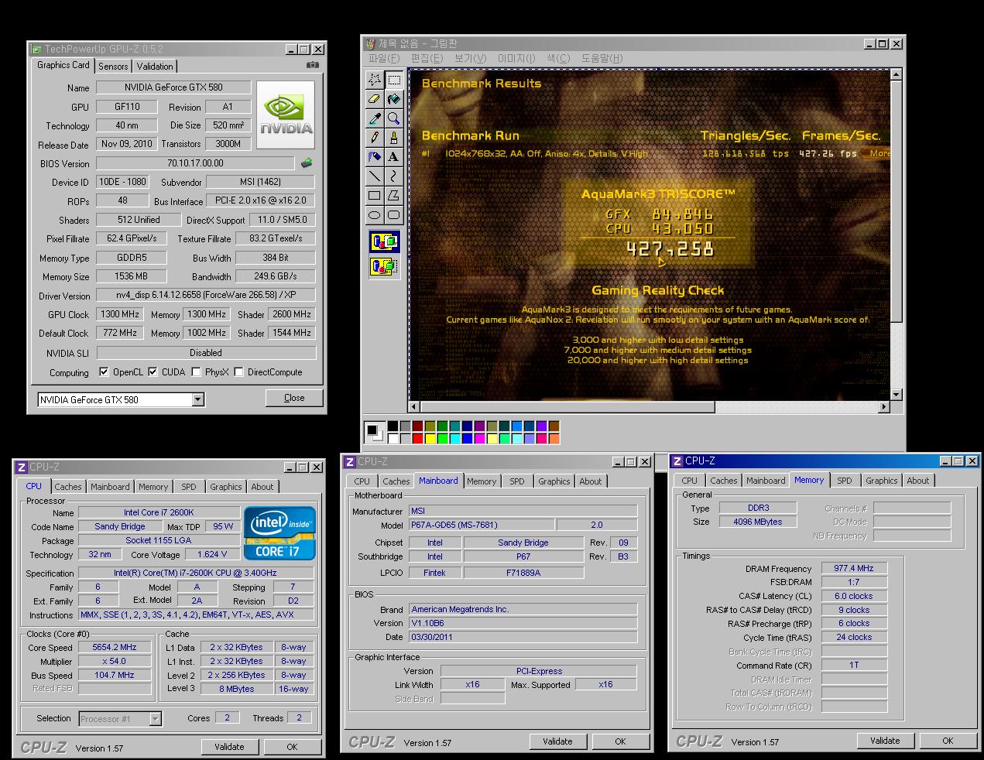Switch to the Sensors tab in GPU-Z
Screen dimensions: 984x760
click(113, 67)
